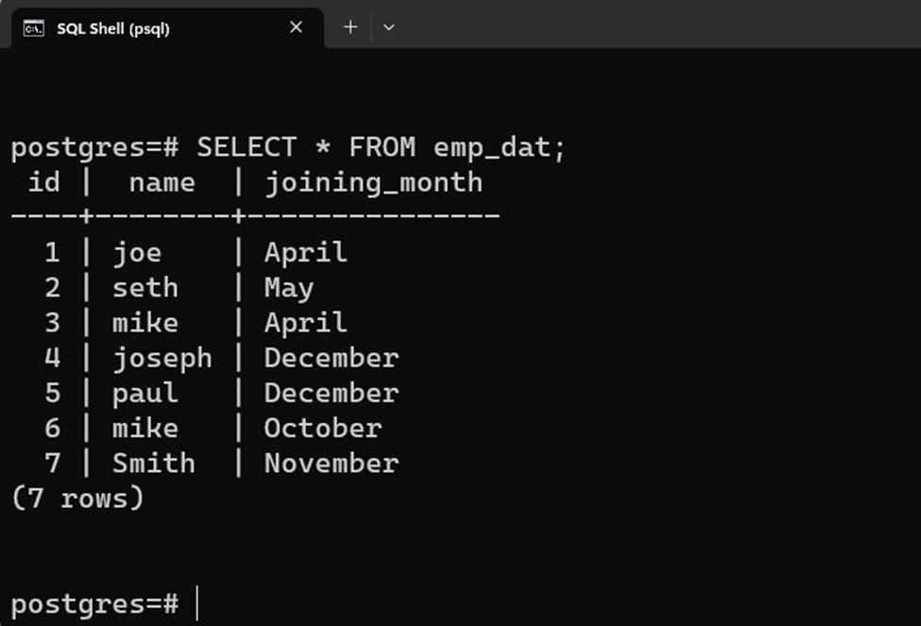Screen dimensions: 921x626
Task: Click the chevron icon beside the new tab button
Action: click(x=388, y=28)
